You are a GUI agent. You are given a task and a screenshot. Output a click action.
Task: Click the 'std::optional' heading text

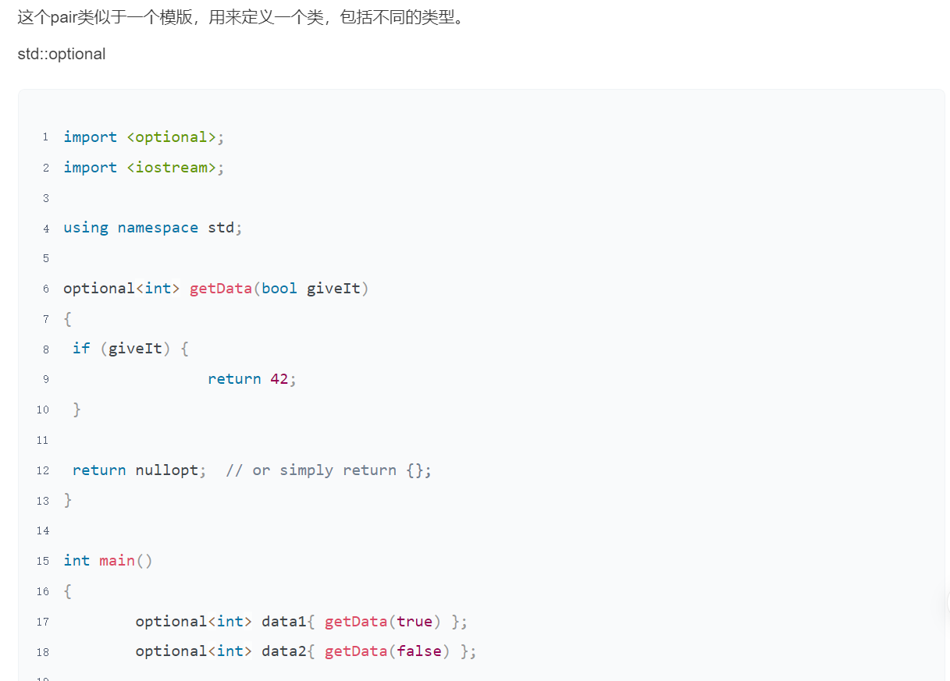tap(62, 54)
